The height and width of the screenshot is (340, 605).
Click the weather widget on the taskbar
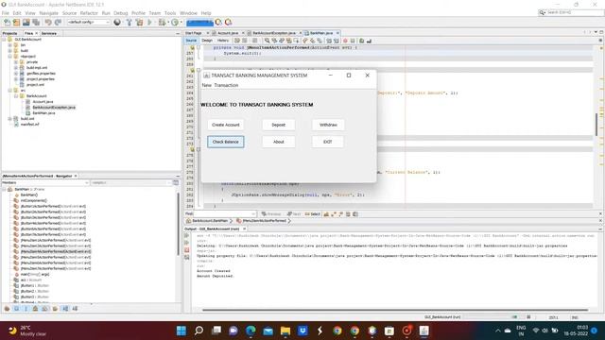27,331
